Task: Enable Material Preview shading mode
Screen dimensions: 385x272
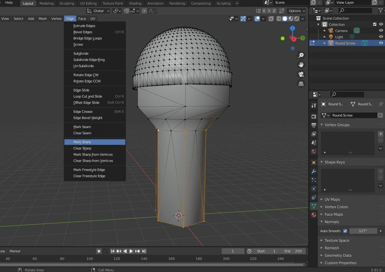Action: coord(291,19)
